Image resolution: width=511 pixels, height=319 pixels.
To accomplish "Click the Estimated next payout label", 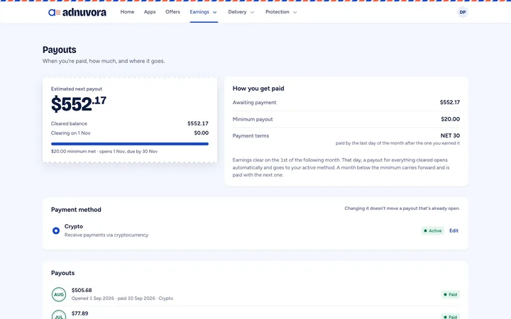I will (77, 89).
